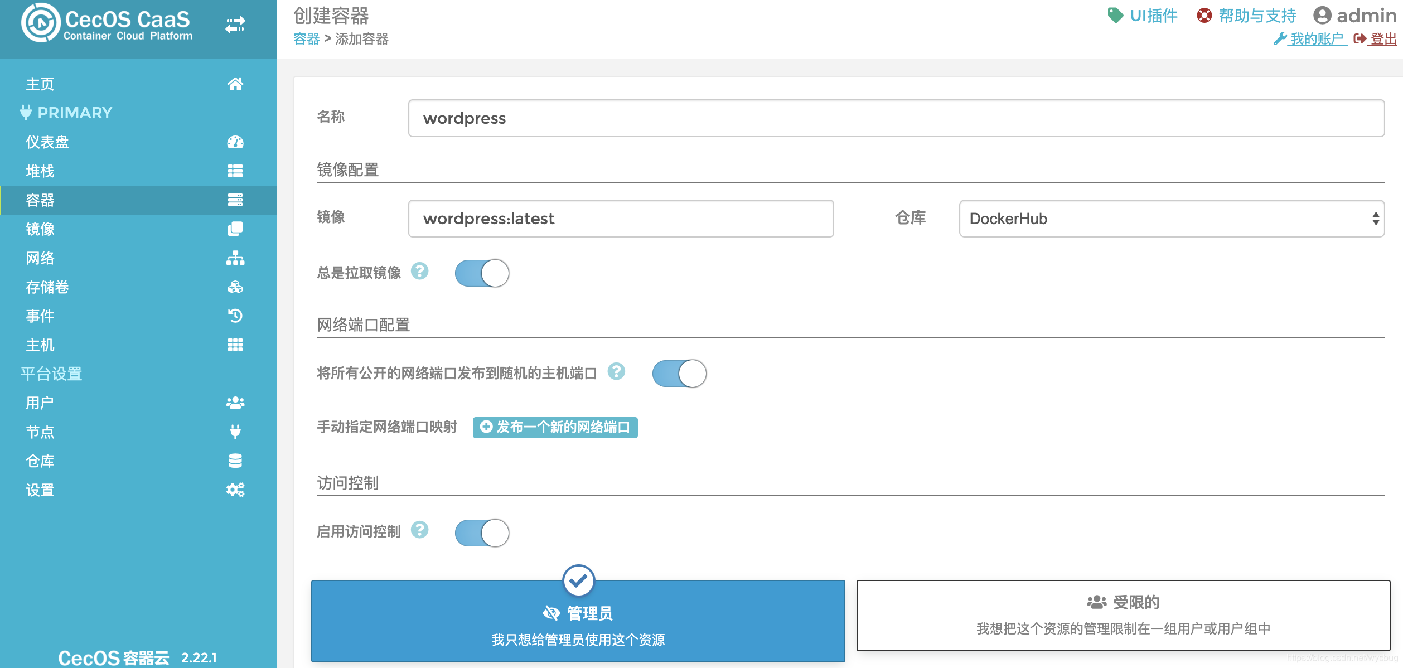The width and height of the screenshot is (1403, 668).
Task: Click the list icon for 堆栈
Action: click(235, 171)
